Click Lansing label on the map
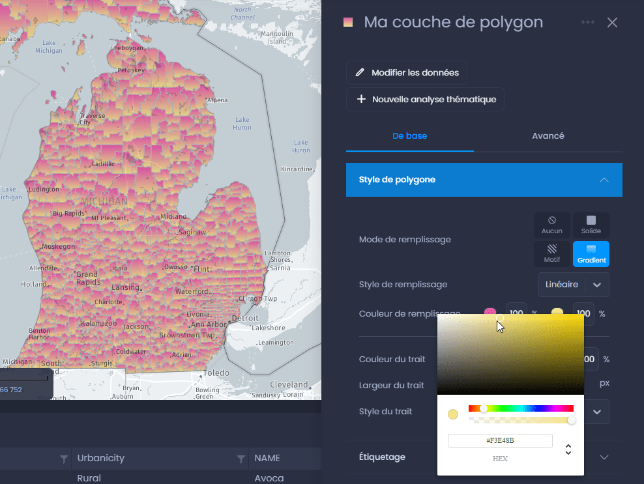644x484 pixels. coord(125,287)
